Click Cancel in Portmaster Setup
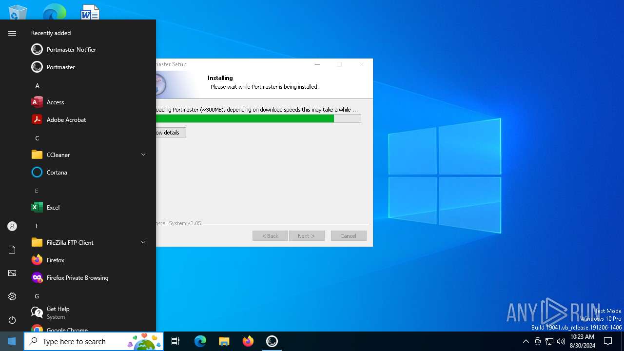The width and height of the screenshot is (624, 351). 349,236
